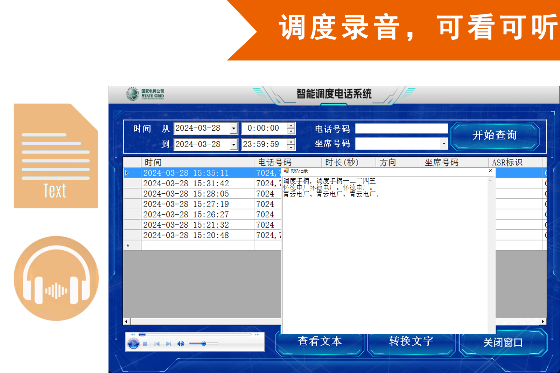Mute audio with the speaker icon
560x373 pixels.
[181, 344]
